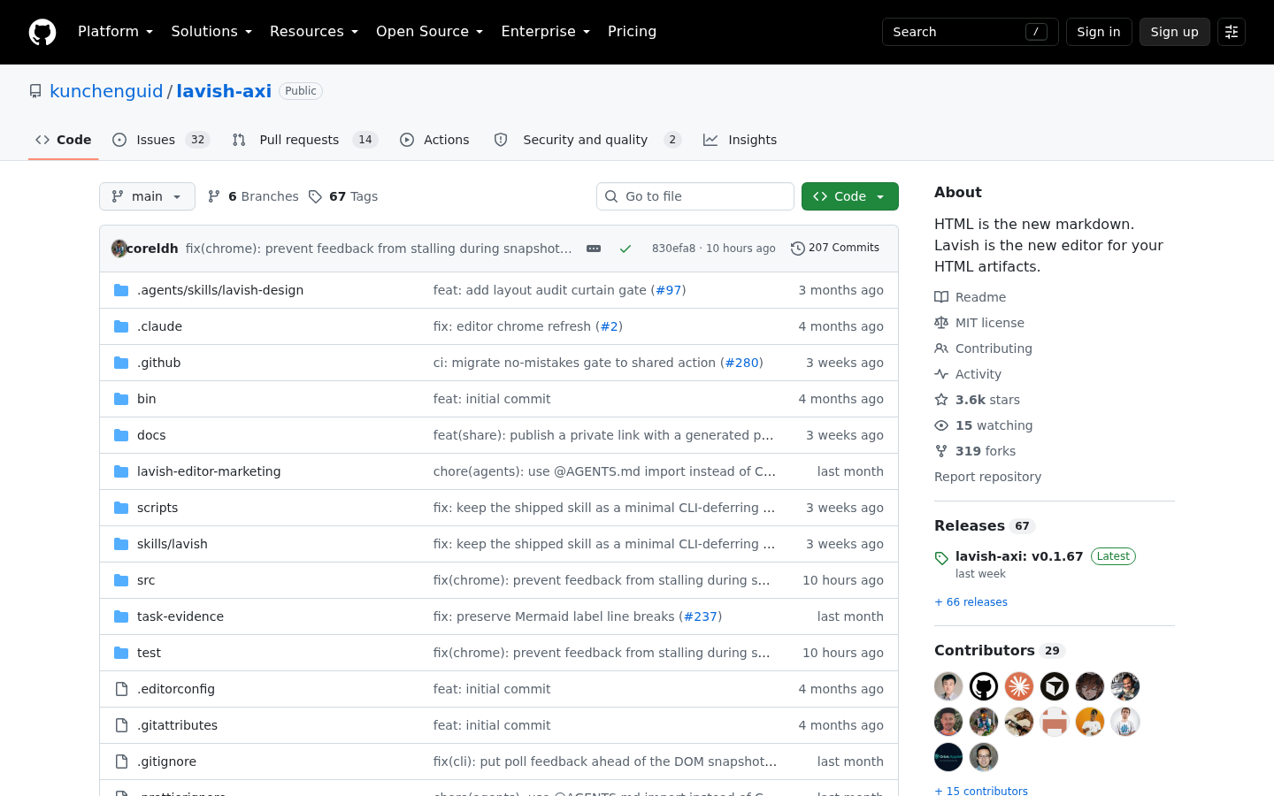View the 207 Commits history
Viewport: 1274px width, 796px height.
835,249
